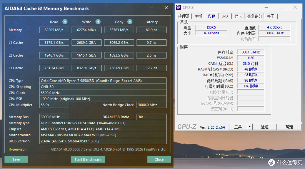Switch to the 处理器 tab in CPU-Z
The height and width of the screenshot is (169, 305).
point(184,16)
